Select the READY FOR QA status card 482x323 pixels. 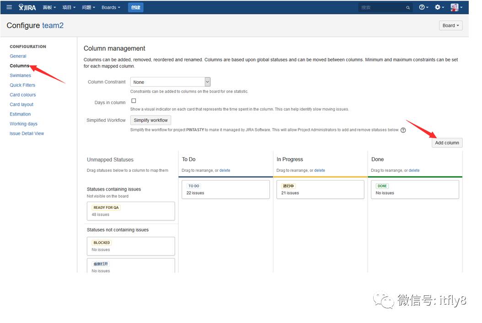pyautogui.click(x=131, y=211)
